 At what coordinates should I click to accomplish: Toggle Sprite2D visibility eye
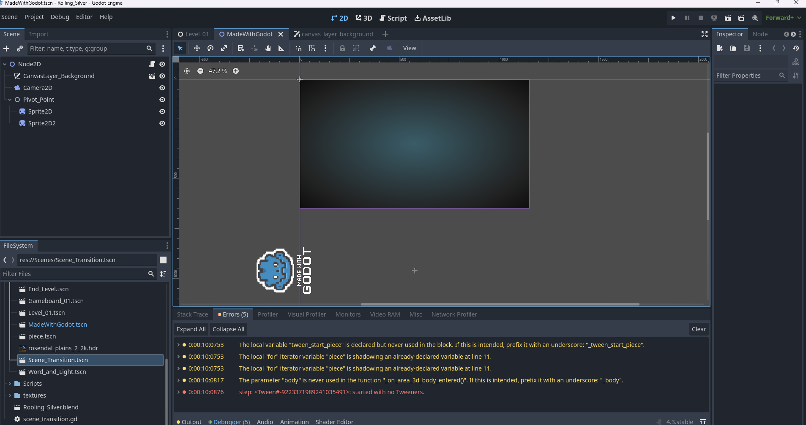pos(162,111)
